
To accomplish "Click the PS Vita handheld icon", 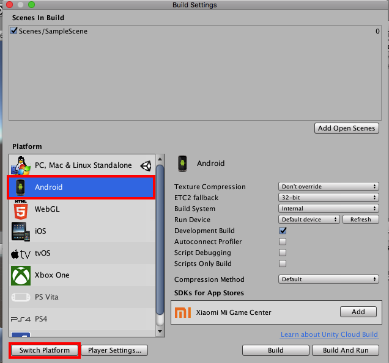I will pos(21,297).
